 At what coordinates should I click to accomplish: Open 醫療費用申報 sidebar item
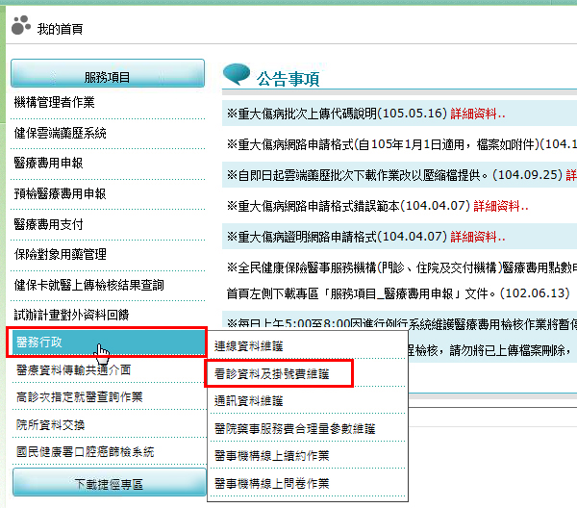48,164
